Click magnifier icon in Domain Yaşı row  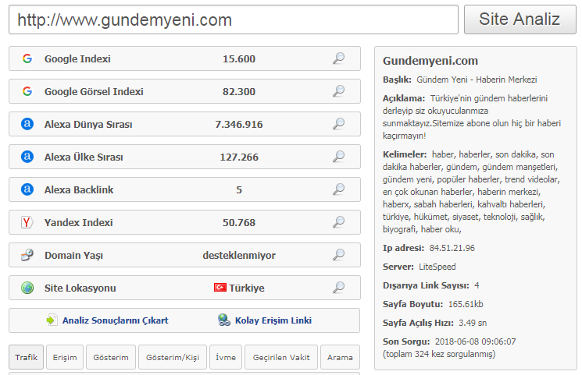coord(338,255)
